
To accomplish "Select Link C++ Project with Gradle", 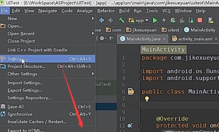I will coord(48,50).
